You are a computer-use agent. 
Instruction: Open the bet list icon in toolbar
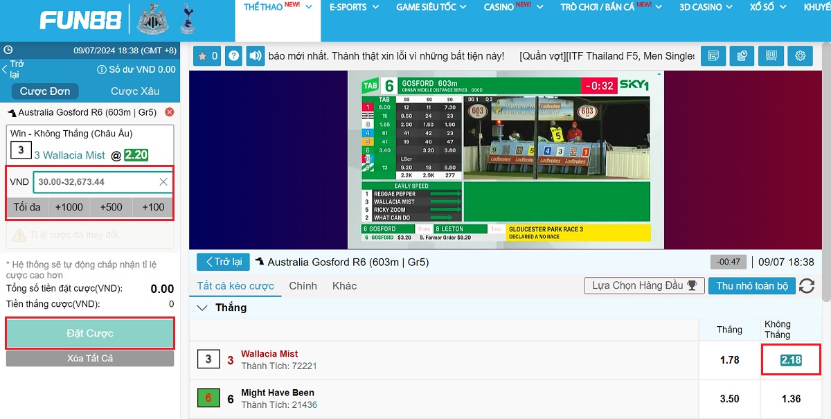click(x=713, y=56)
